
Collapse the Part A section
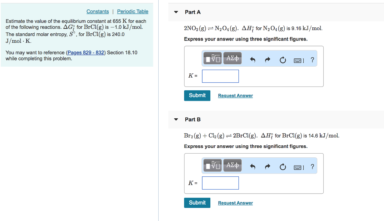pyautogui.click(x=176, y=12)
